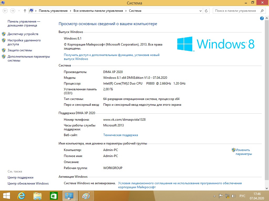269x201 pixels.
Task: Refresh the Control Panel view
Action: [206, 11]
